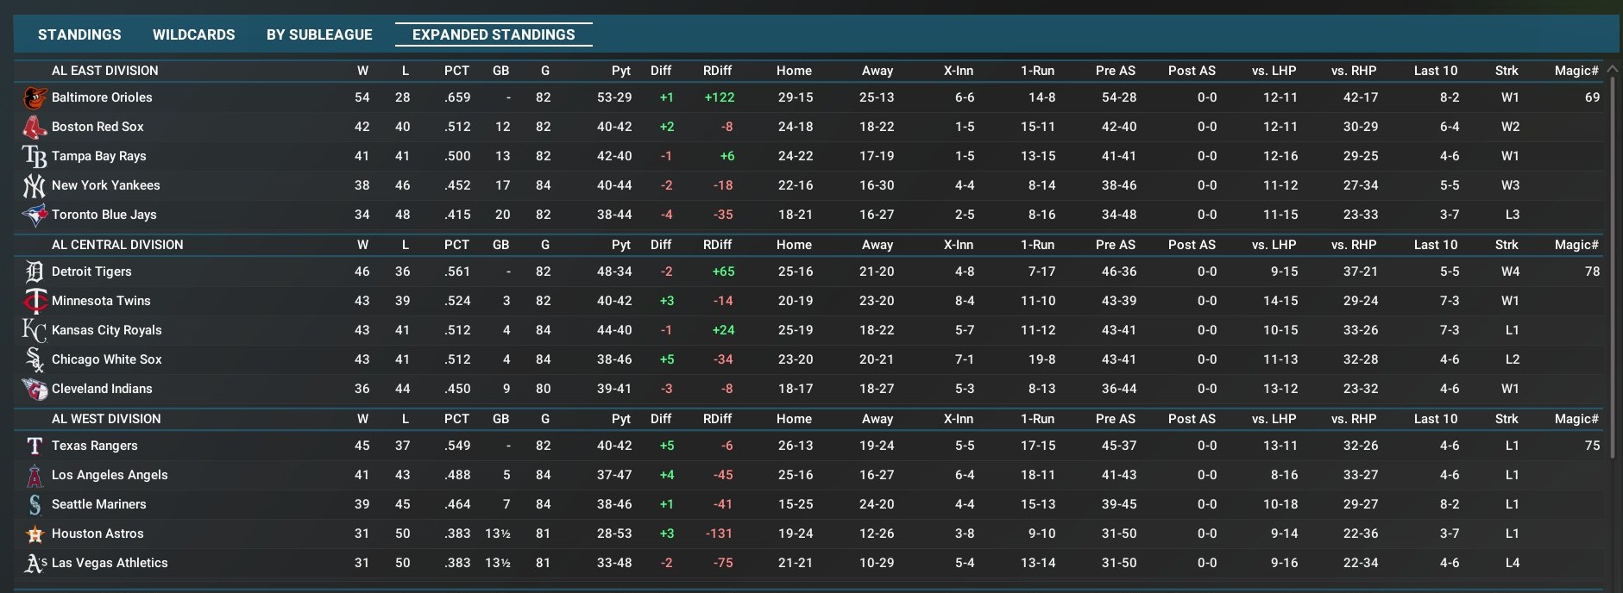Click the AL Central Division header
The image size is (1623, 593).
pyautogui.click(x=117, y=245)
